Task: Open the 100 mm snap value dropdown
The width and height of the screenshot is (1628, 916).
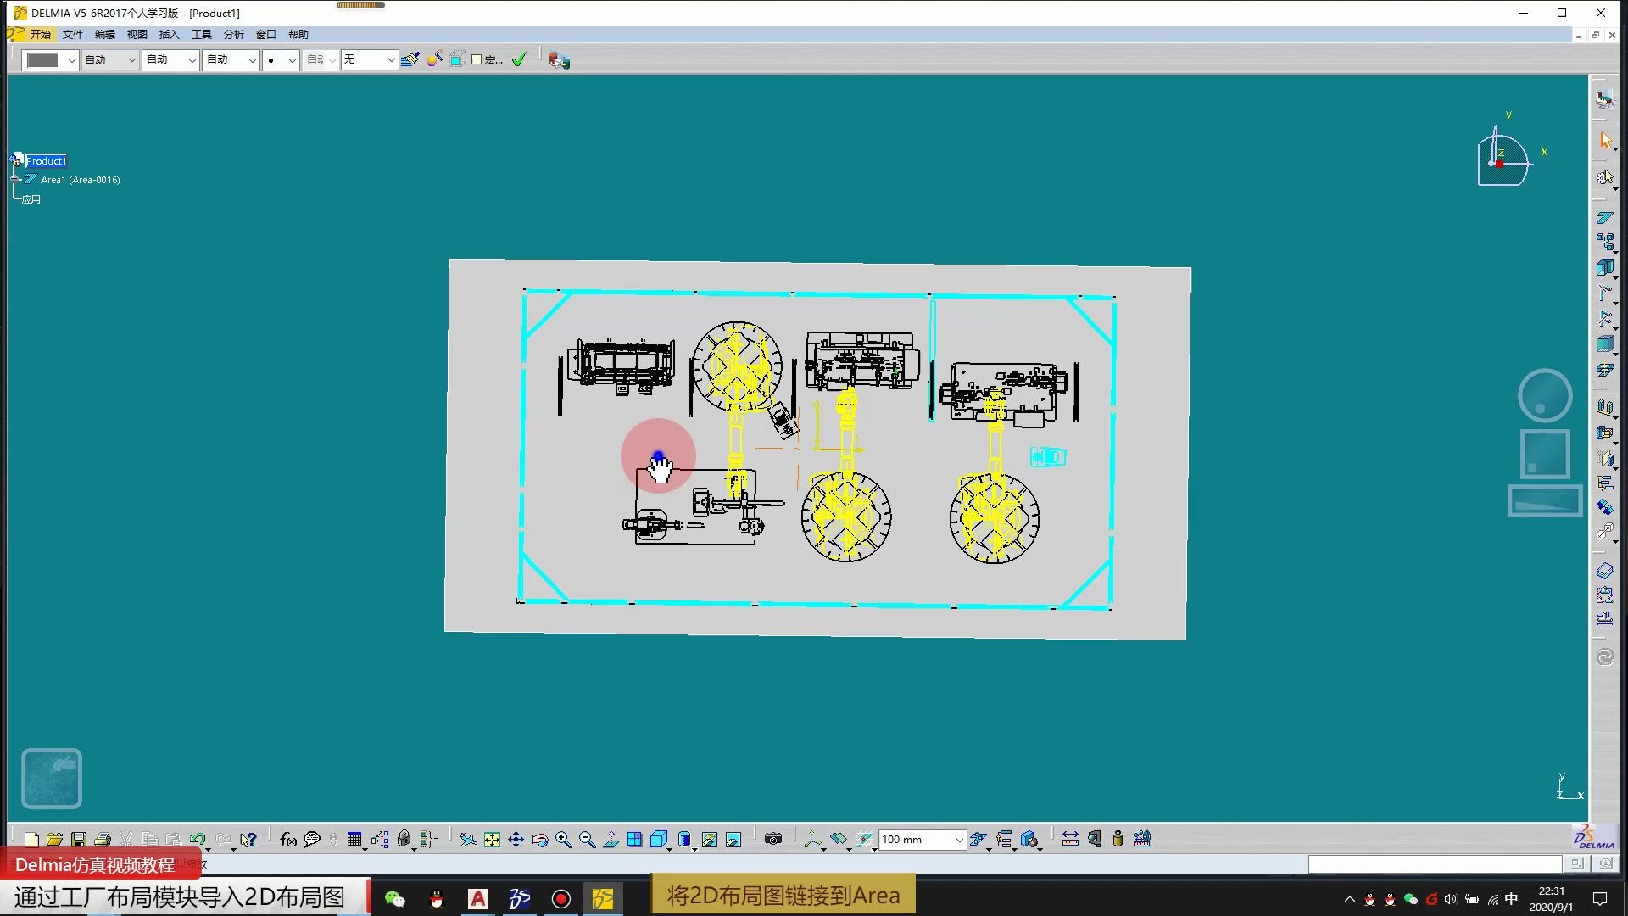Action: pos(959,840)
